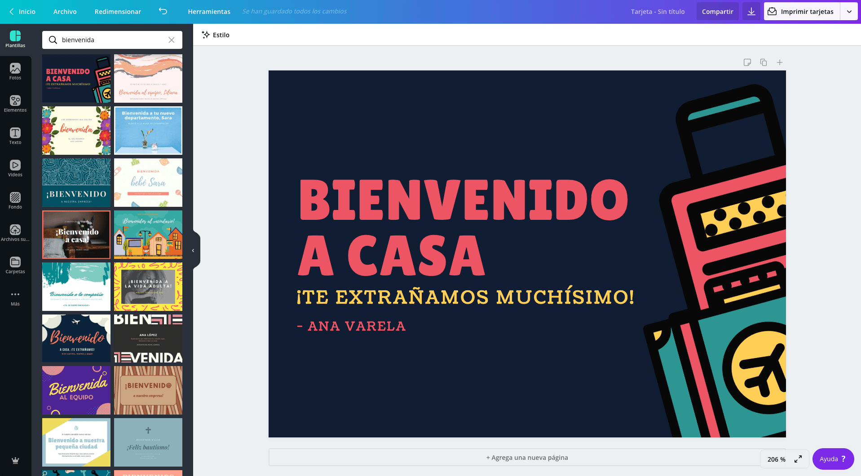Select the nuestra pequeña ciudad template
861x476 pixels.
(x=76, y=442)
